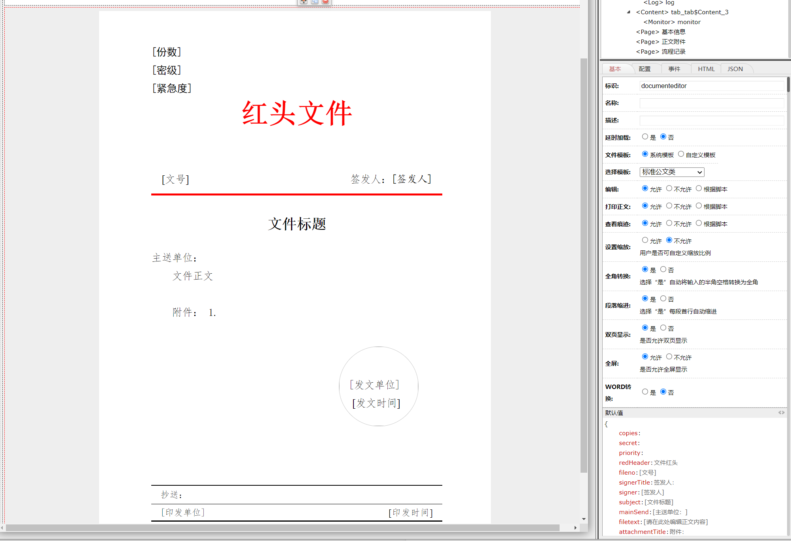
Task: Select 自定义模板 radio for 文件模板
Action: point(681,154)
